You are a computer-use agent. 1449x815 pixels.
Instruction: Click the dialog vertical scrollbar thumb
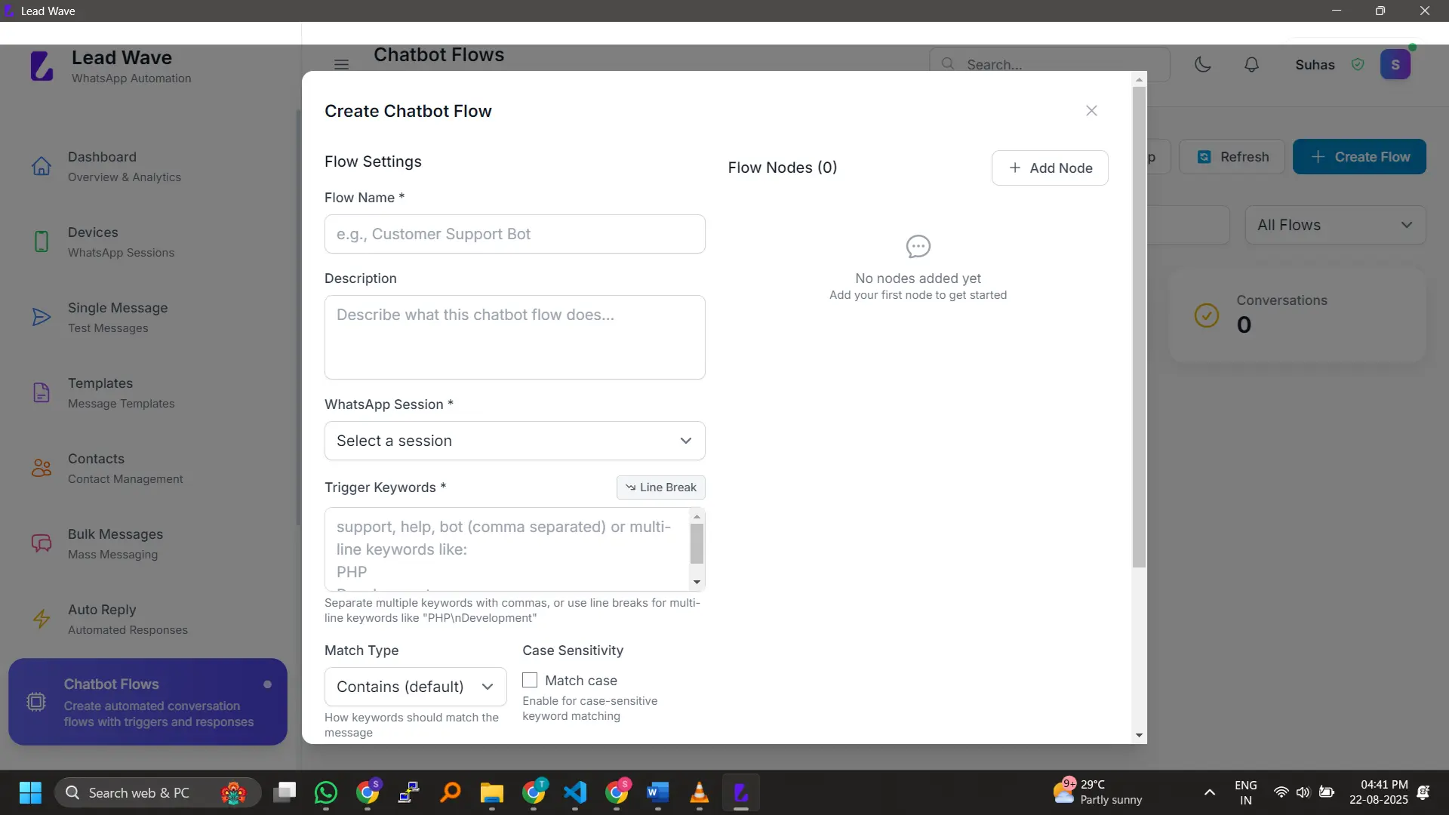(x=1139, y=327)
